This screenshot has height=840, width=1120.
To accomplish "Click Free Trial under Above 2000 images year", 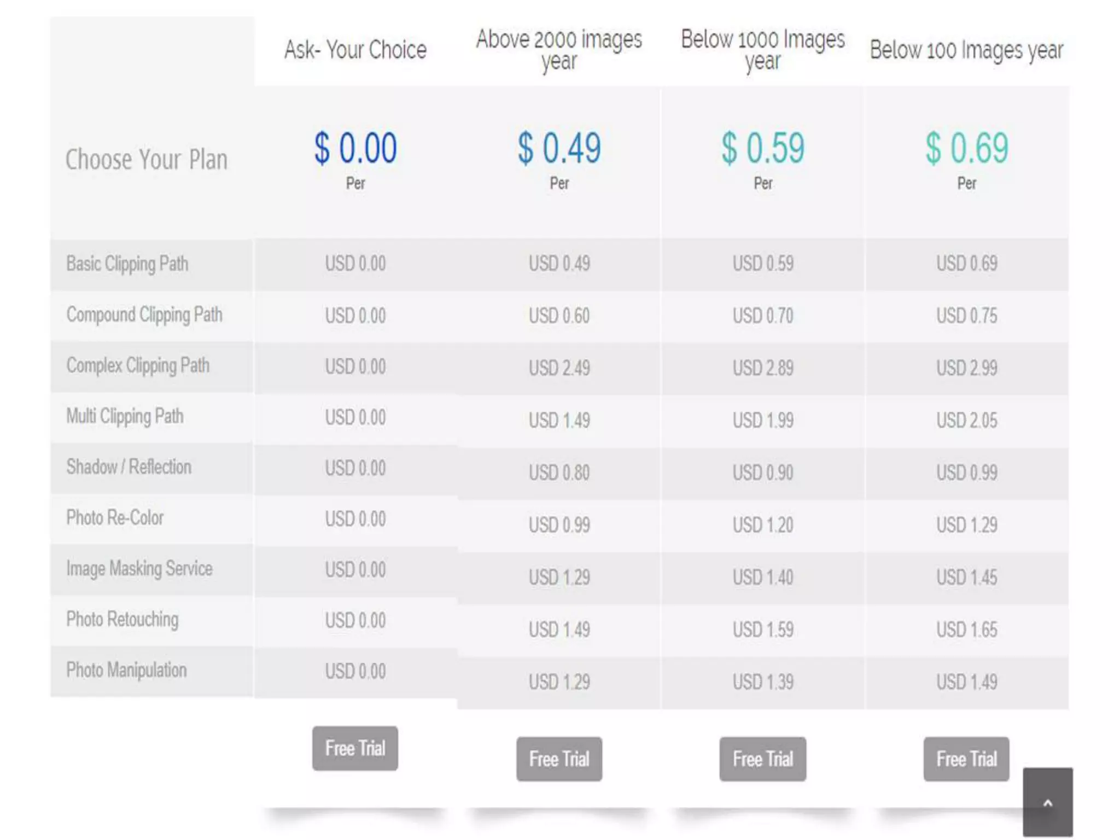I will point(559,759).
